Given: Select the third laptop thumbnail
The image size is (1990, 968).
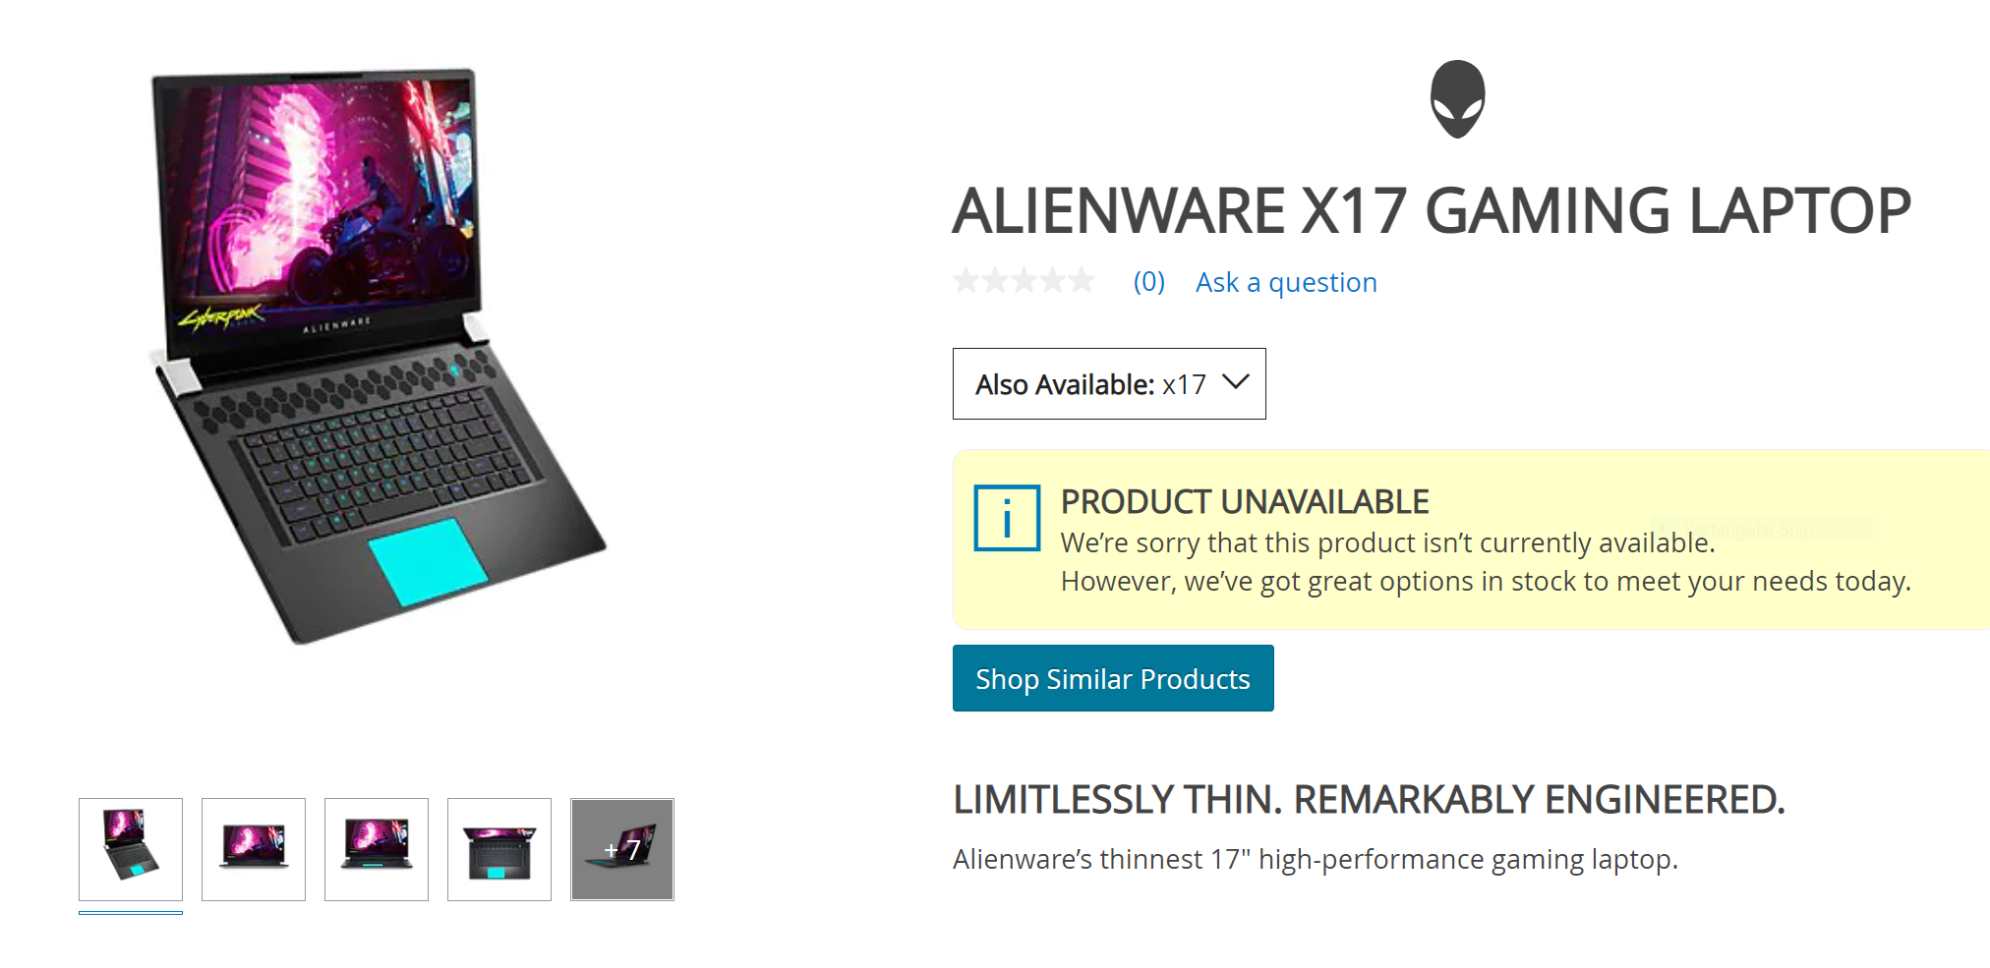Looking at the screenshot, I should (x=377, y=849).
